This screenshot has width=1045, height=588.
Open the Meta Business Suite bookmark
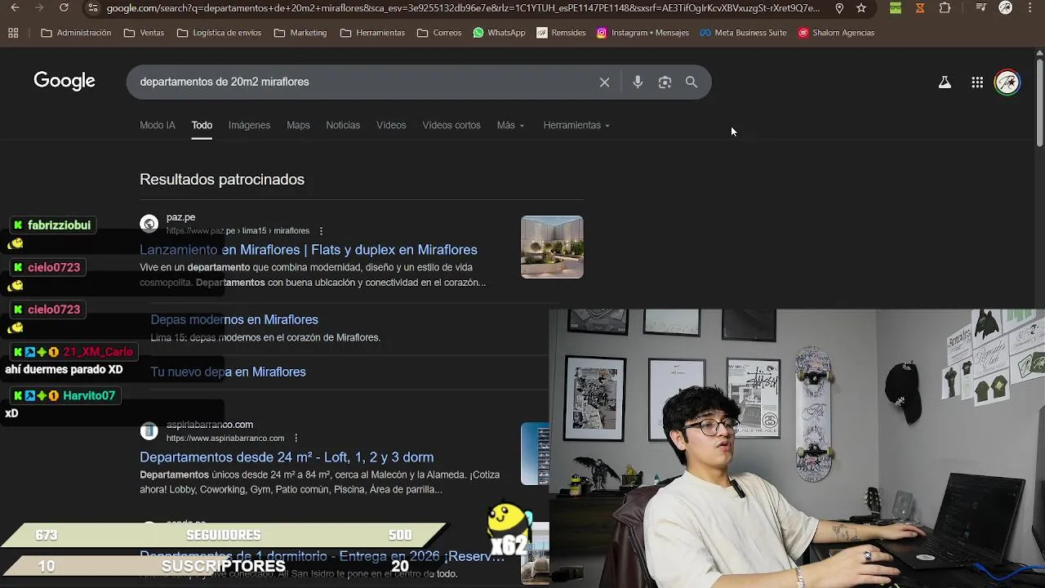[x=743, y=33]
